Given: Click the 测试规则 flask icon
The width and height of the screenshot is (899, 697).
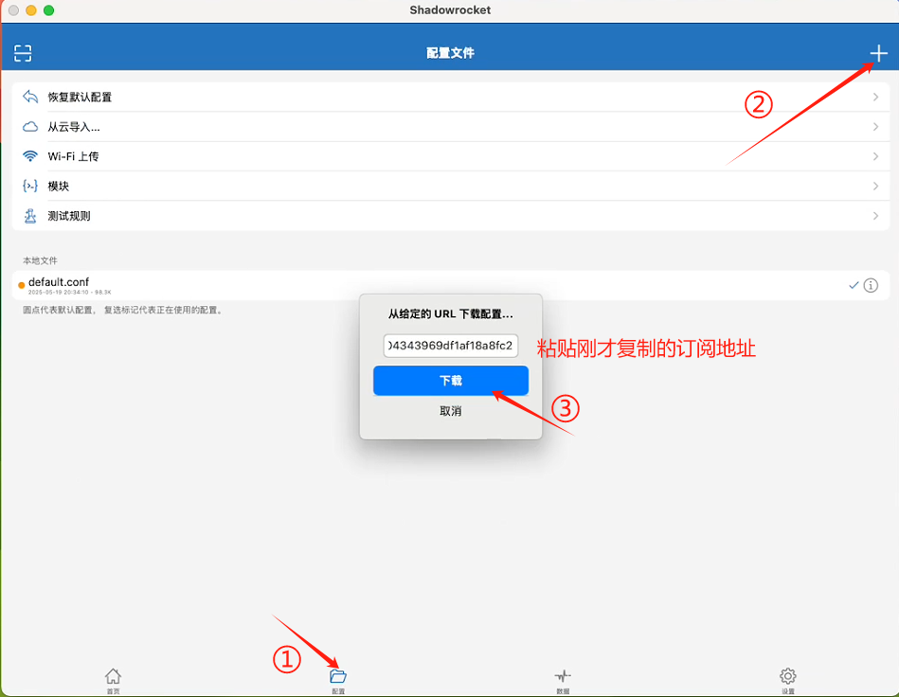Looking at the screenshot, I should click(x=29, y=215).
